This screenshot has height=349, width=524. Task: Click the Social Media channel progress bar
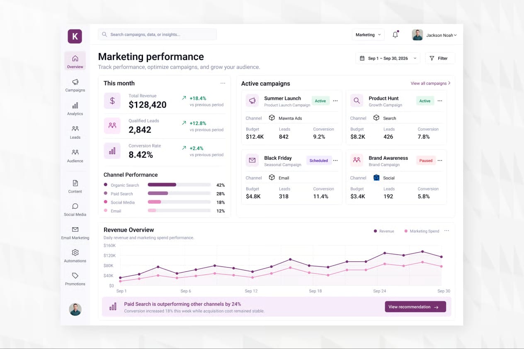click(179, 202)
